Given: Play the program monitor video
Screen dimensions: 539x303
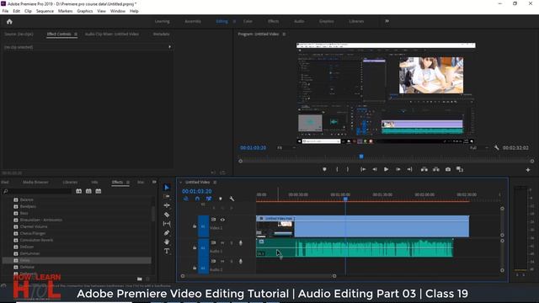Looking at the screenshot, I should pos(386,169).
